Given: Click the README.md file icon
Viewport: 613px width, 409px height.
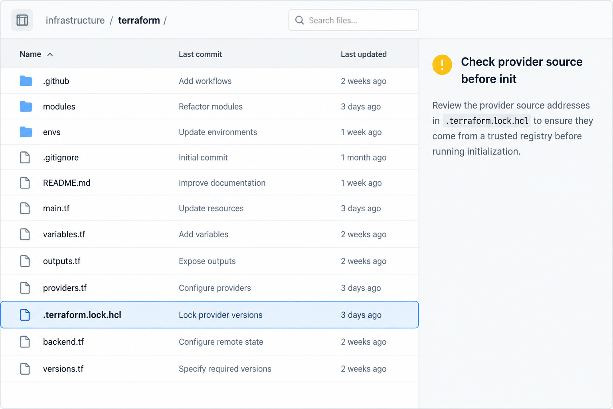Looking at the screenshot, I should pos(25,183).
